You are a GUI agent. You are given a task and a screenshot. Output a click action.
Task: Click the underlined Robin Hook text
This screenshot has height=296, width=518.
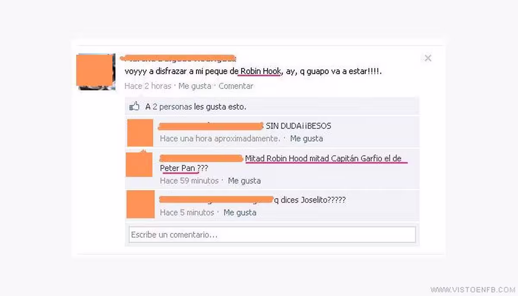[261, 71]
